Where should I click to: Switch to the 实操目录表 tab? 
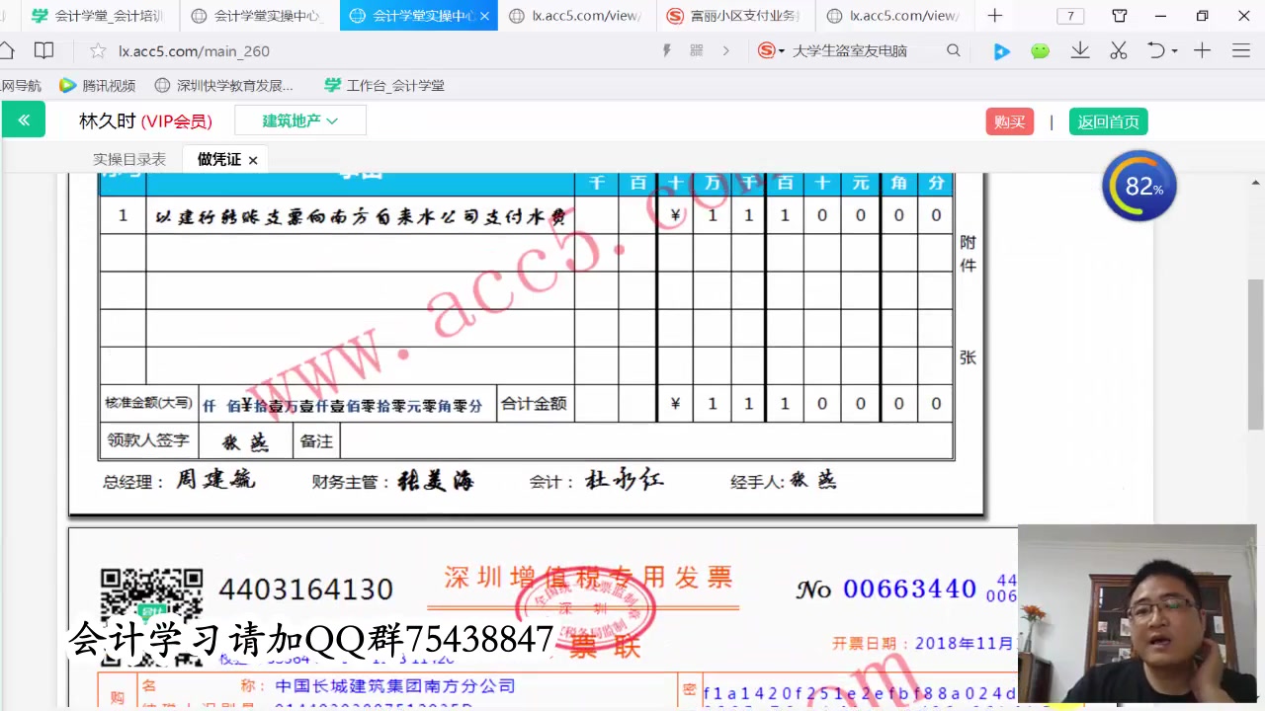pos(129,159)
